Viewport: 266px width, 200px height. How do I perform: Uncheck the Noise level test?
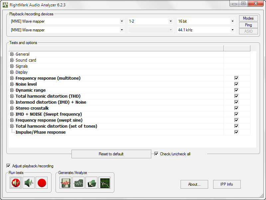click(236, 84)
